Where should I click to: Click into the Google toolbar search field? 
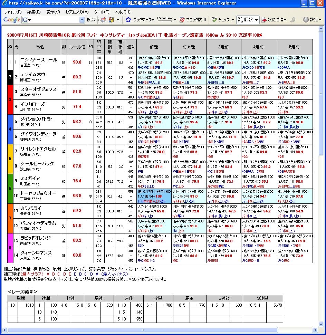click(x=54, y=20)
